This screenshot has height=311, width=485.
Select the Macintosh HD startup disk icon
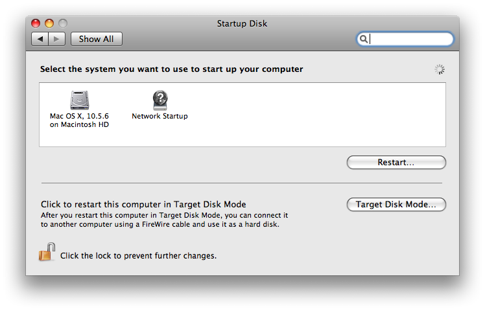[x=79, y=100]
